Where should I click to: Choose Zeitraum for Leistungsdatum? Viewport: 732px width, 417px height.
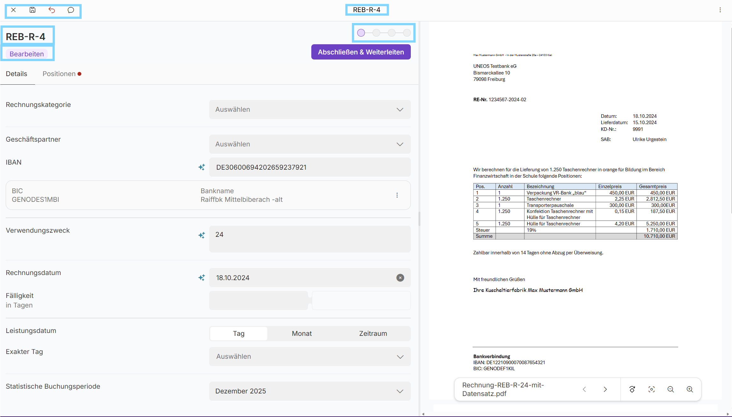pyautogui.click(x=373, y=334)
